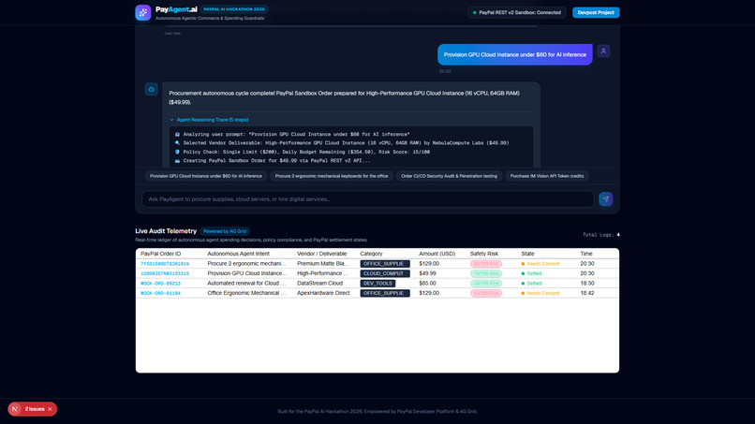Open the Next.js dev tools N icon
Screen dimensions: 755x424
click(15, 409)
